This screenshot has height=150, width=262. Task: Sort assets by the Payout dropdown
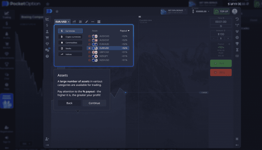coord(125,31)
